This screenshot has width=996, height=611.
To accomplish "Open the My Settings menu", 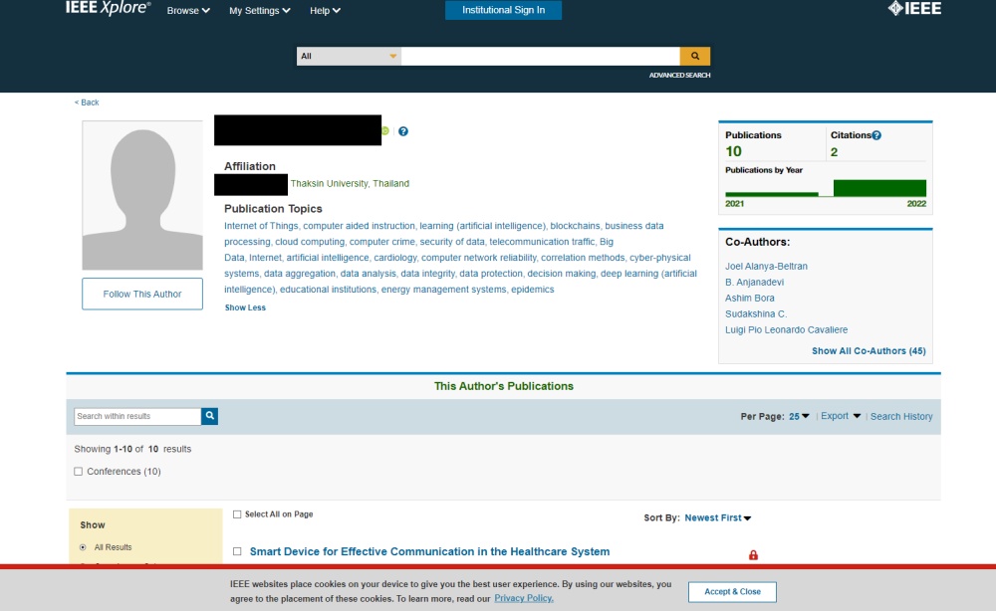I will pyautogui.click(x=259, y=11).
